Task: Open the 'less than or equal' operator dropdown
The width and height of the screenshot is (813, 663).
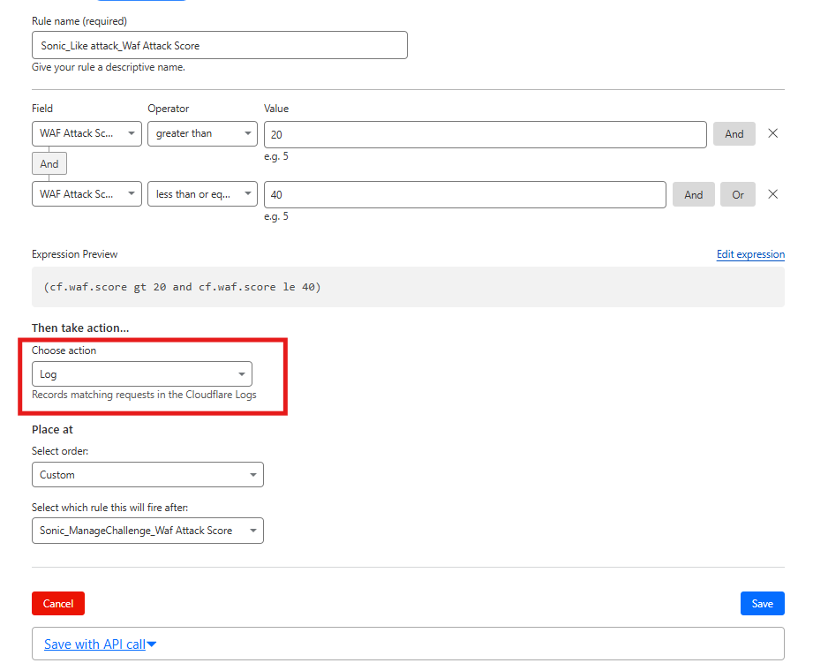Action: pyautogui.click(x=202, y=194)
